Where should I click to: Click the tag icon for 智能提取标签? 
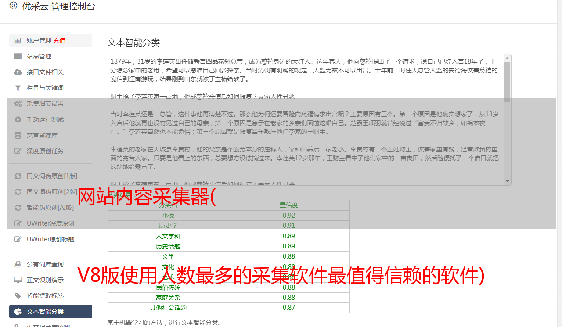click(x=18, y=296)
